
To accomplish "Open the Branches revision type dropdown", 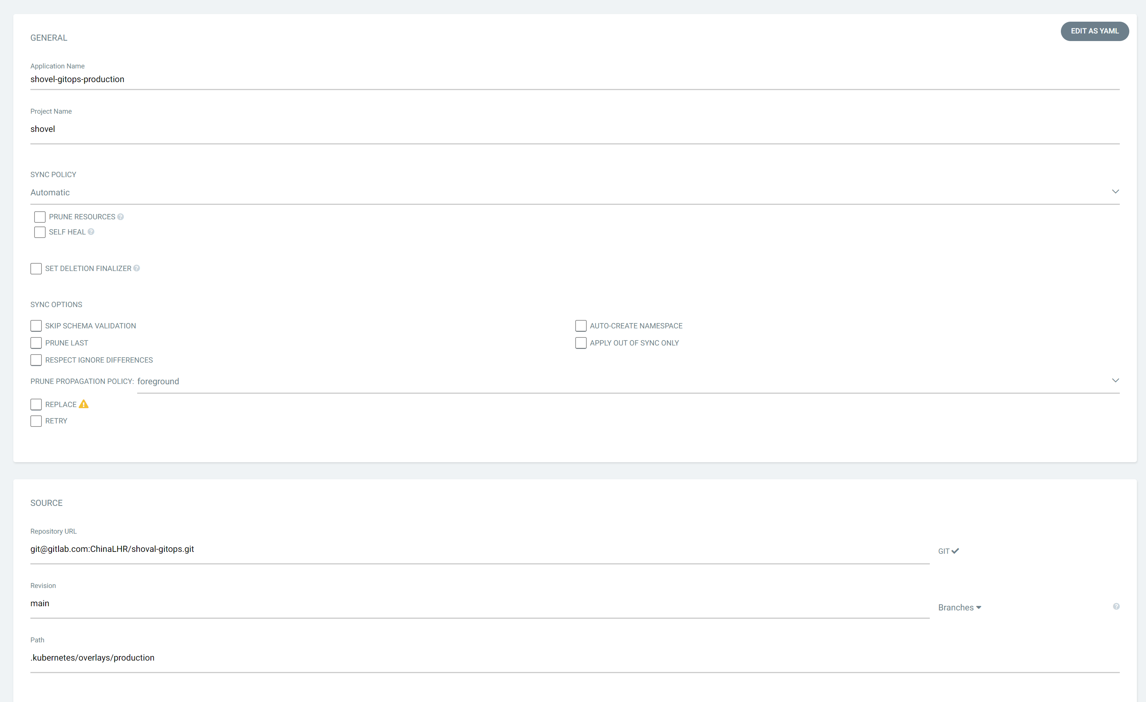I will click(959, 607).
